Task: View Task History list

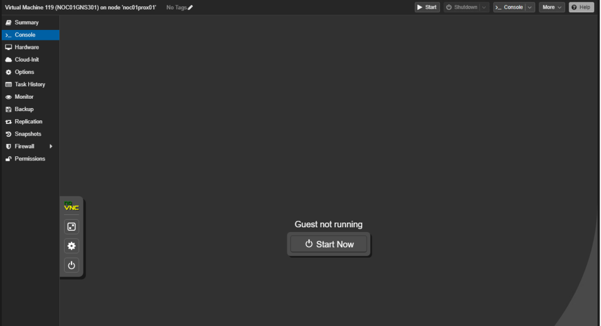Action: coord(29,84)
